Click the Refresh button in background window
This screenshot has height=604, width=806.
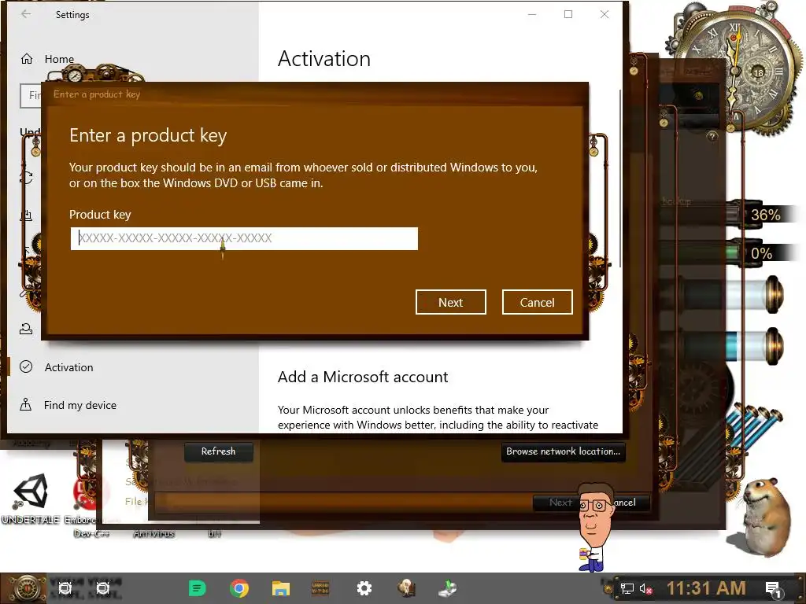[x=219, y=451]
